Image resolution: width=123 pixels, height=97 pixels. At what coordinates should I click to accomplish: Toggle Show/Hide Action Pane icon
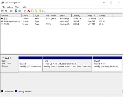click(x=20, y=11)
